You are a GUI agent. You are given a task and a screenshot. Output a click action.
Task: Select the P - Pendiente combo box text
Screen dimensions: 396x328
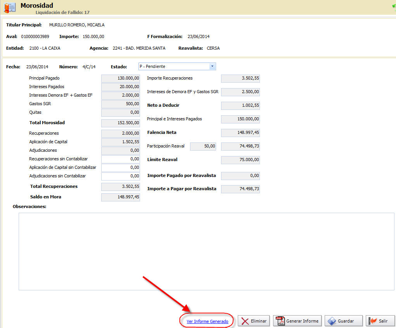pos(152,66)
